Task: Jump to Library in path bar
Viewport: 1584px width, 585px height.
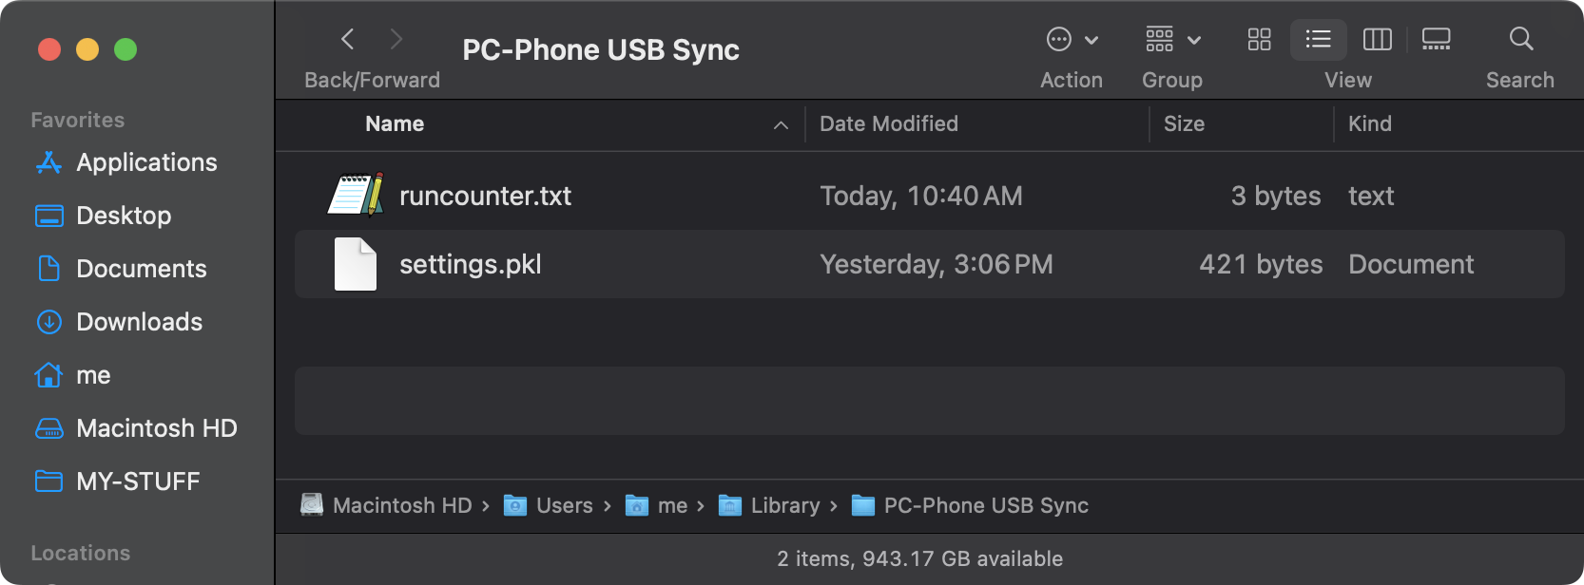Action: click(x=784, y=505)
